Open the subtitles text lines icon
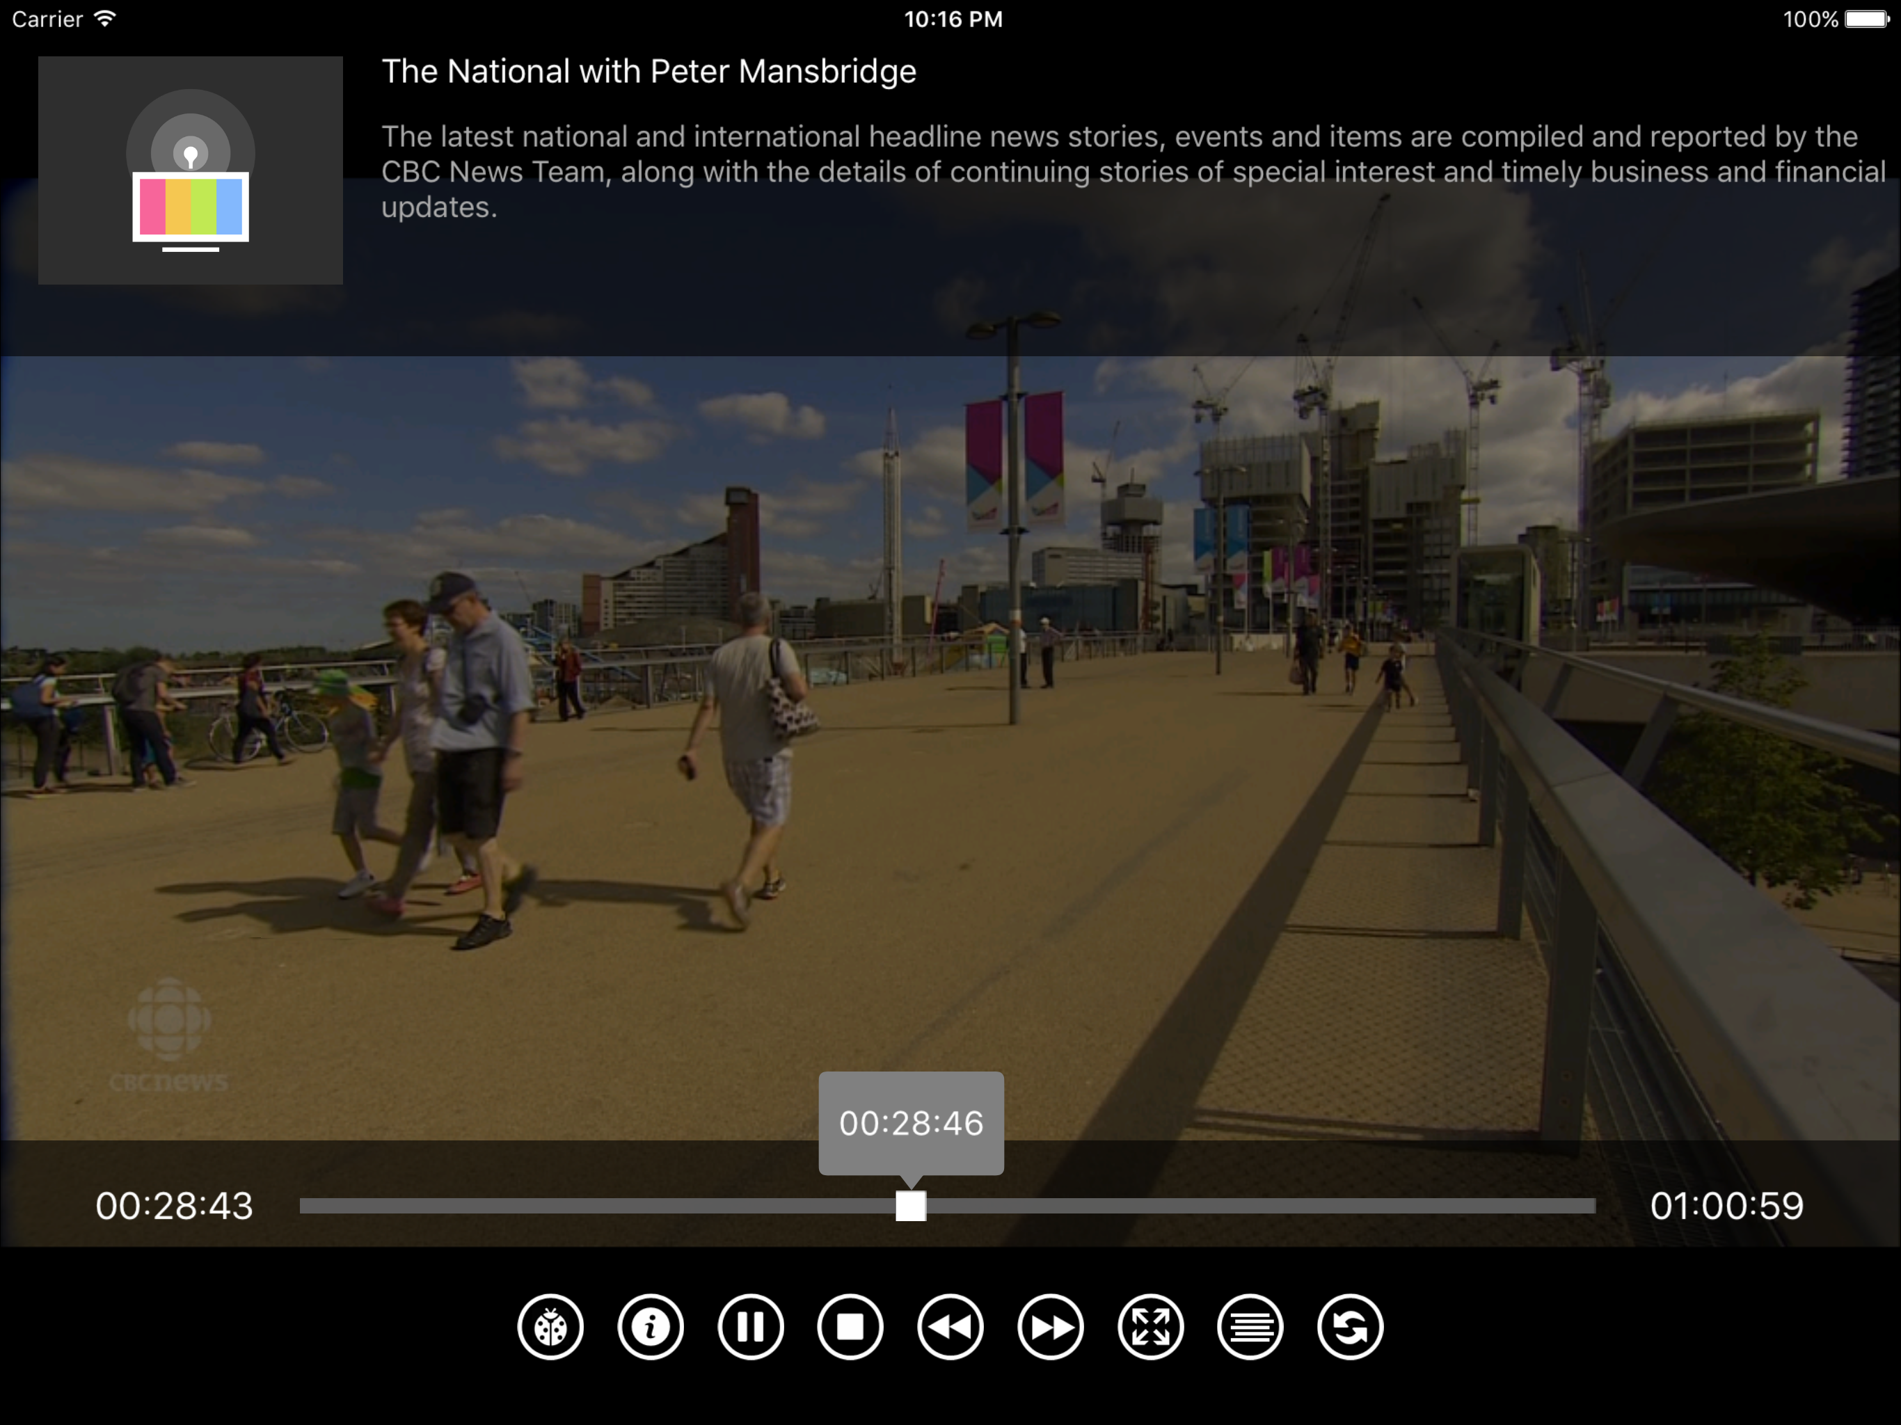Screen dimensions: 1901x1425 1250,1327
